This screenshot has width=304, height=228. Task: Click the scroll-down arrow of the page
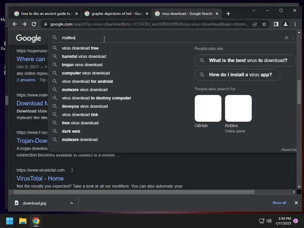pos(299,187)
